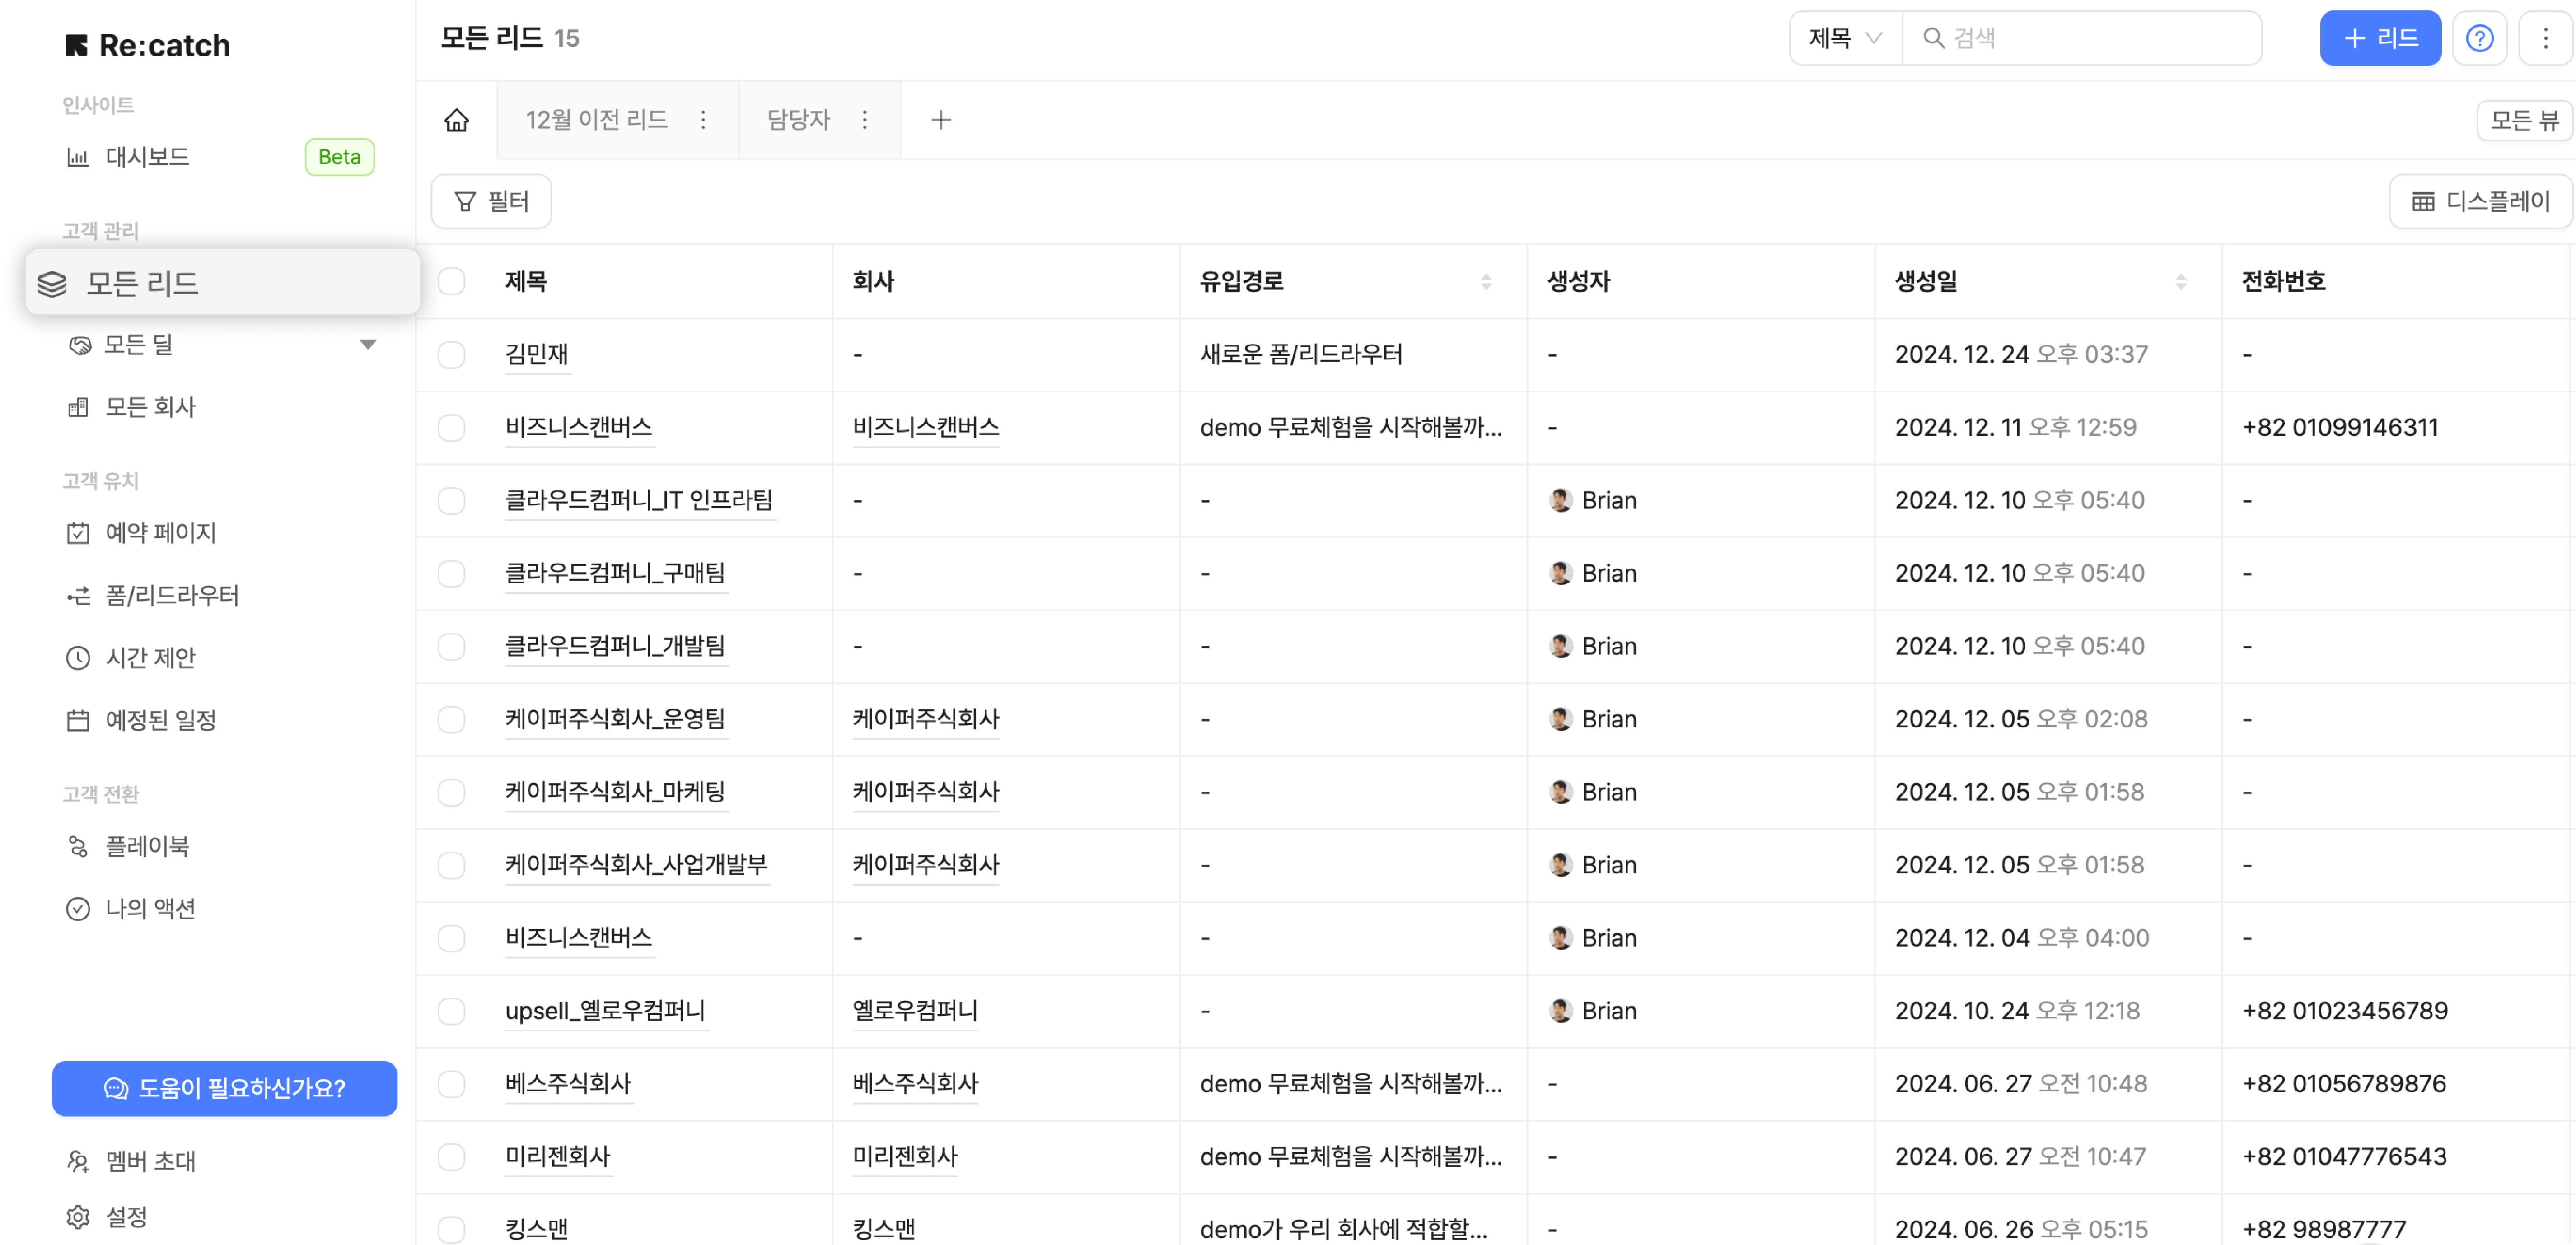Check the upsell_옐로우컴퍼니 row checkbox
This screenshot has height=1245, width=2576.
click(x=452, y=1011)
